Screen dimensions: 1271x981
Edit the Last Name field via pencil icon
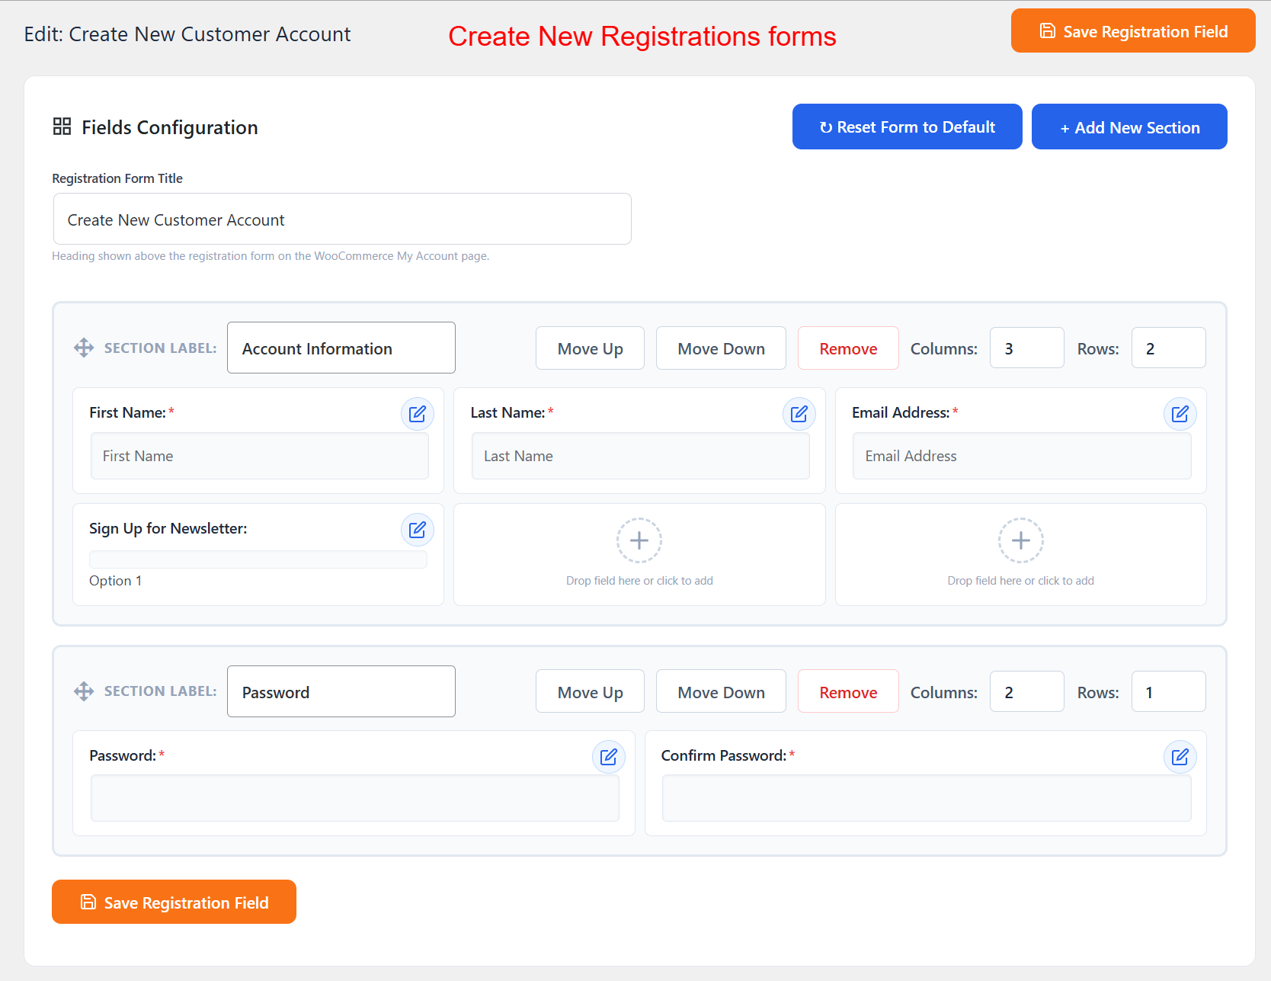pos(799,414)
